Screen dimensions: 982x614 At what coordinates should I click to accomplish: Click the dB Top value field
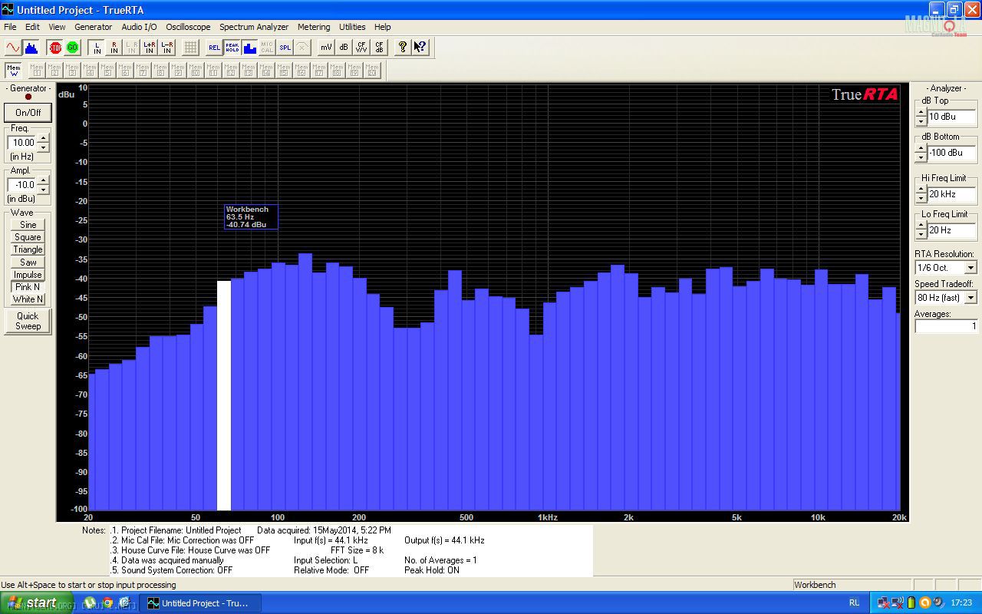(951, 117)
